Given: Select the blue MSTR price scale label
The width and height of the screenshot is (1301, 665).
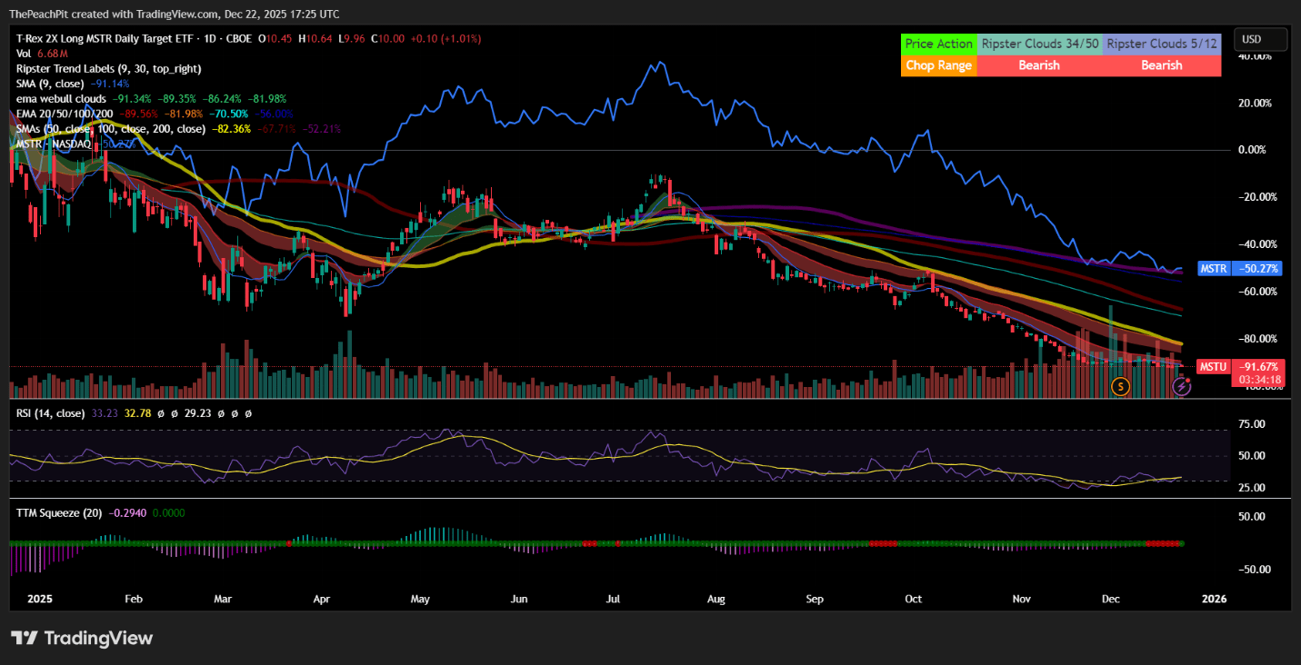Looking at the screenshot, I should click(1215, 269).
